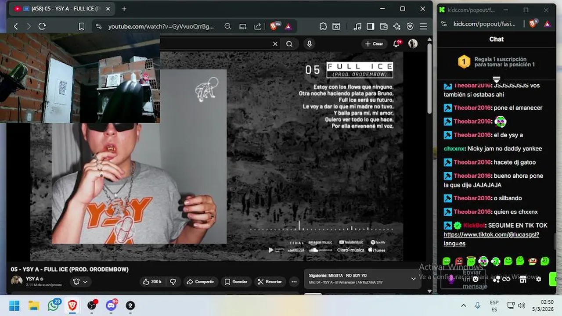Open the YouTube account avatar menu
The image size is (562, 316).
tap(413, 44)
